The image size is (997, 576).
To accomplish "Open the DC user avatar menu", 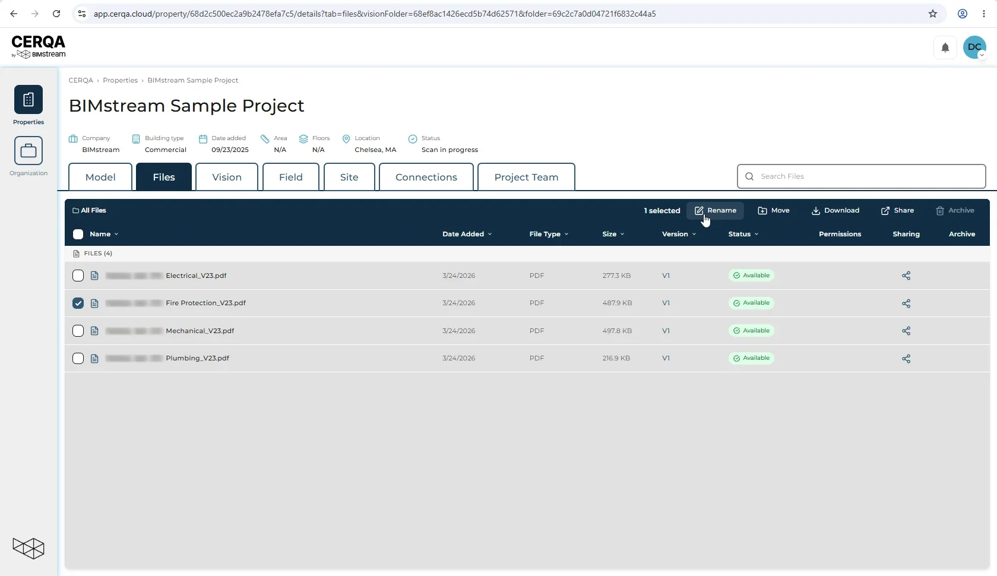I will pos(974,48).
